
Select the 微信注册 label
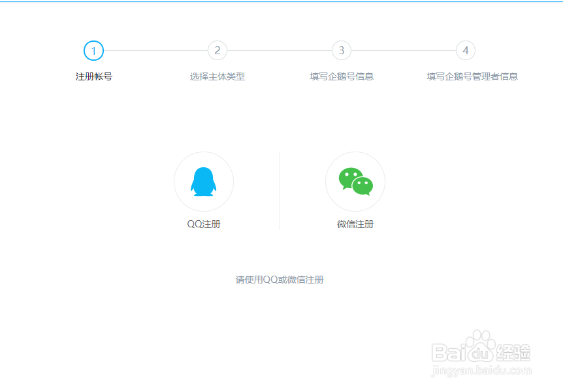(355, 224)
